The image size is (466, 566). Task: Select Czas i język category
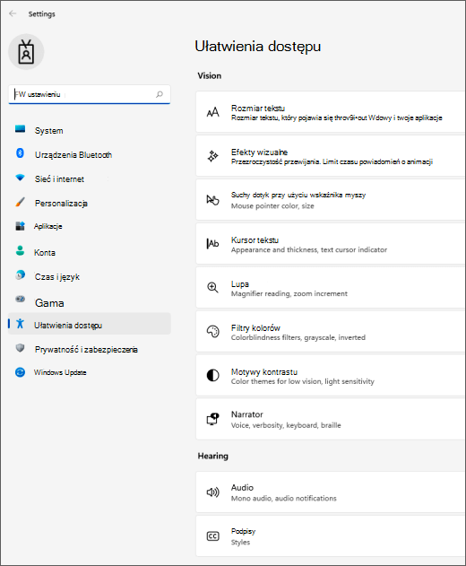pos(89,277)
